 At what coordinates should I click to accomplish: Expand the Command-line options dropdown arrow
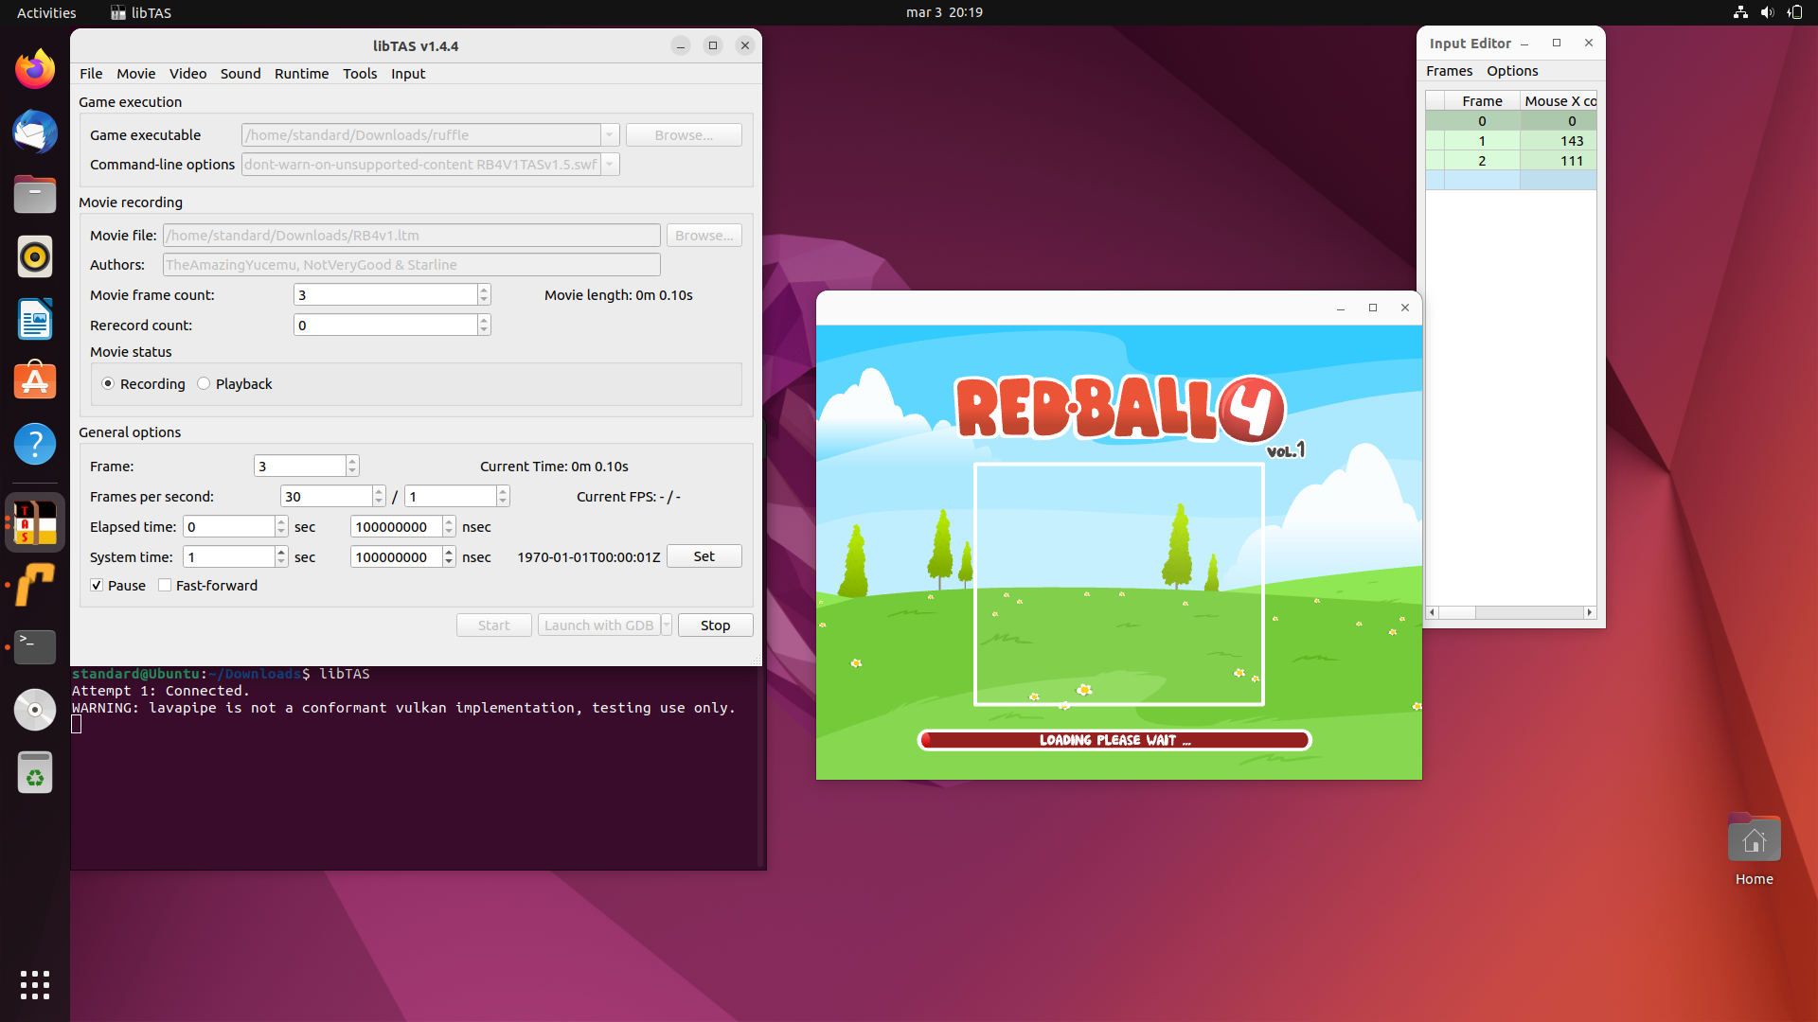[x=610, y=165]
